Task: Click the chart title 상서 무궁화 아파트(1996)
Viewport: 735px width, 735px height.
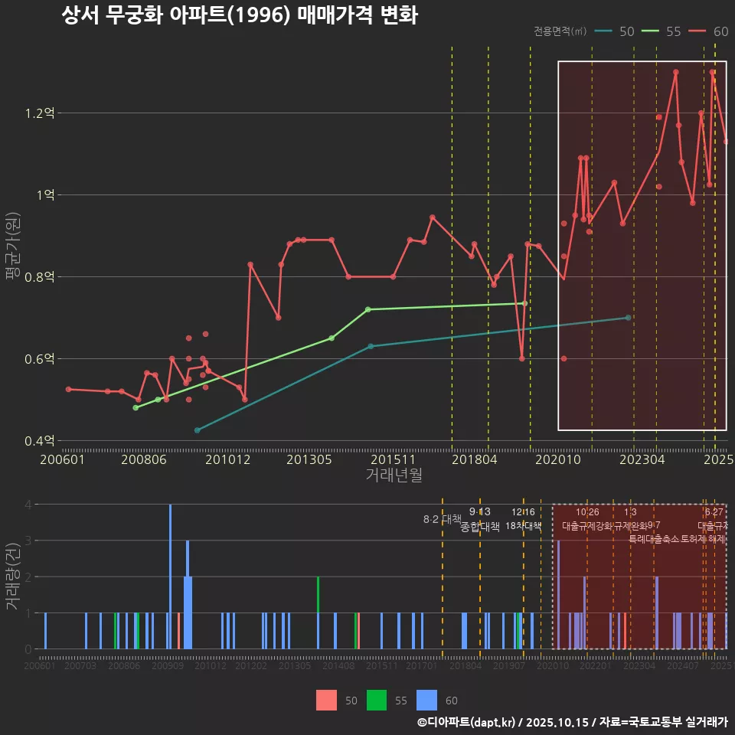Action: (239, 15)
